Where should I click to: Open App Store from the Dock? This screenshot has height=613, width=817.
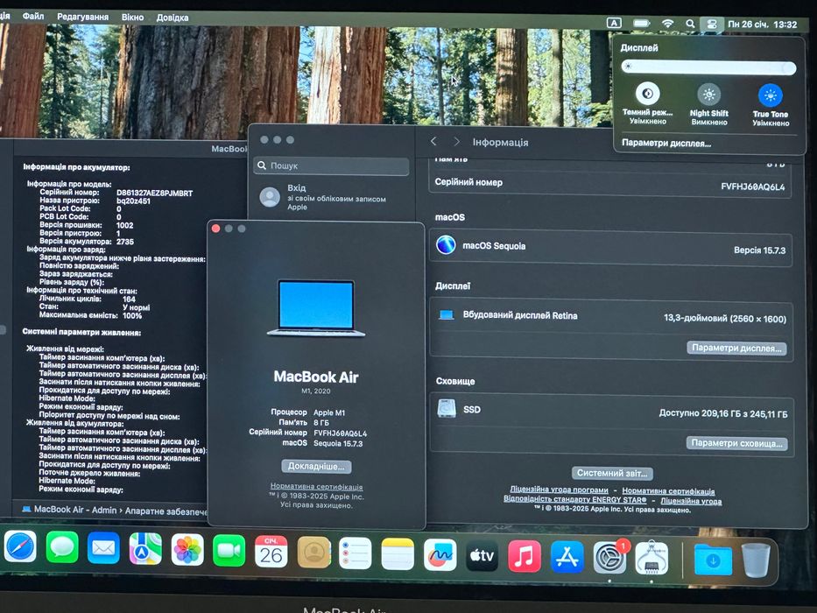pyautogui.click(x=567, y=557)
